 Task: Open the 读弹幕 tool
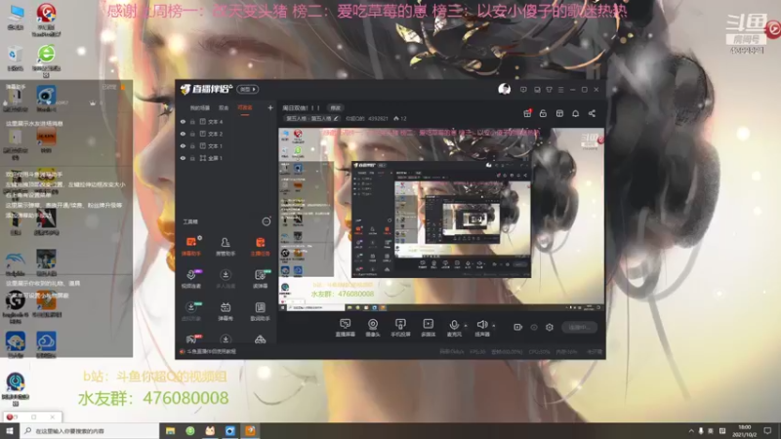point(260,279)
